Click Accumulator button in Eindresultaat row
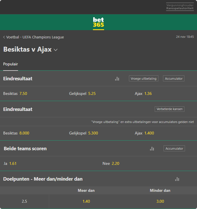This screenshot has height=209, width=197. tap(174, 79)
